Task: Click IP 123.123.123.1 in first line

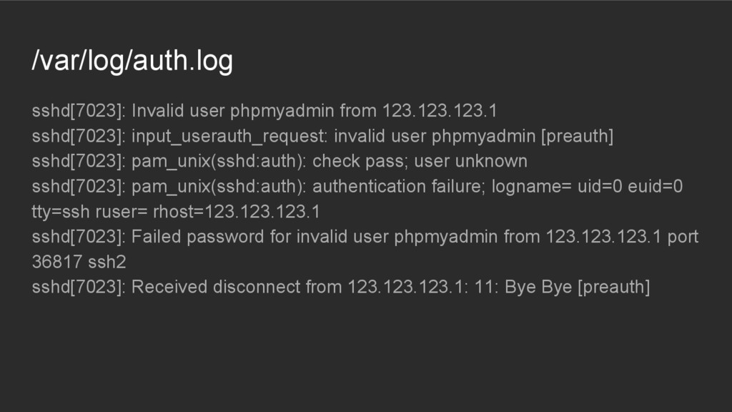Action: pyautogui.click(x=440, y=111)
